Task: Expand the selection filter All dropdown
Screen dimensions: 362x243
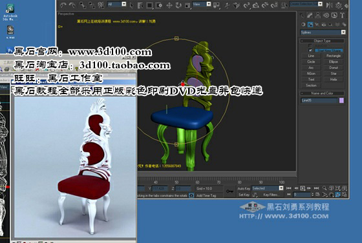Action: pos(117,4)
